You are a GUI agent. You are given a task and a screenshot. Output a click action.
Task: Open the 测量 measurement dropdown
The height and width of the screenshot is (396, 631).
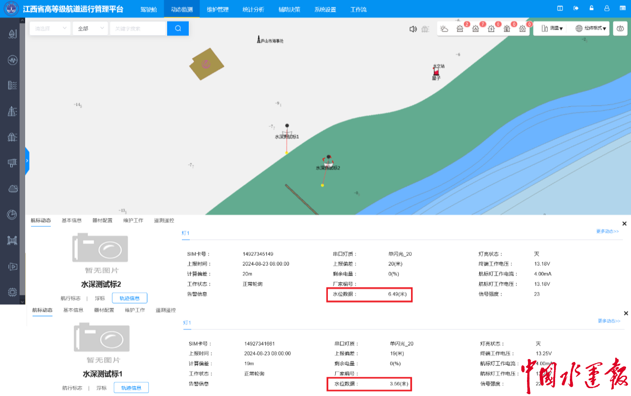point(552,29)
